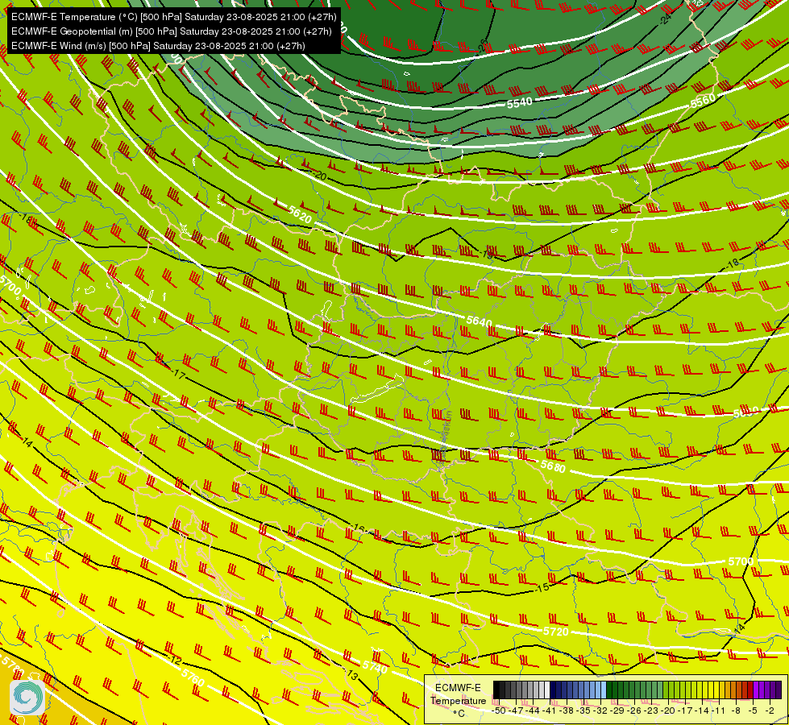Click the -44 value in the legend
The height and width of the screenshot is (725, 789).
pos(533,710)
